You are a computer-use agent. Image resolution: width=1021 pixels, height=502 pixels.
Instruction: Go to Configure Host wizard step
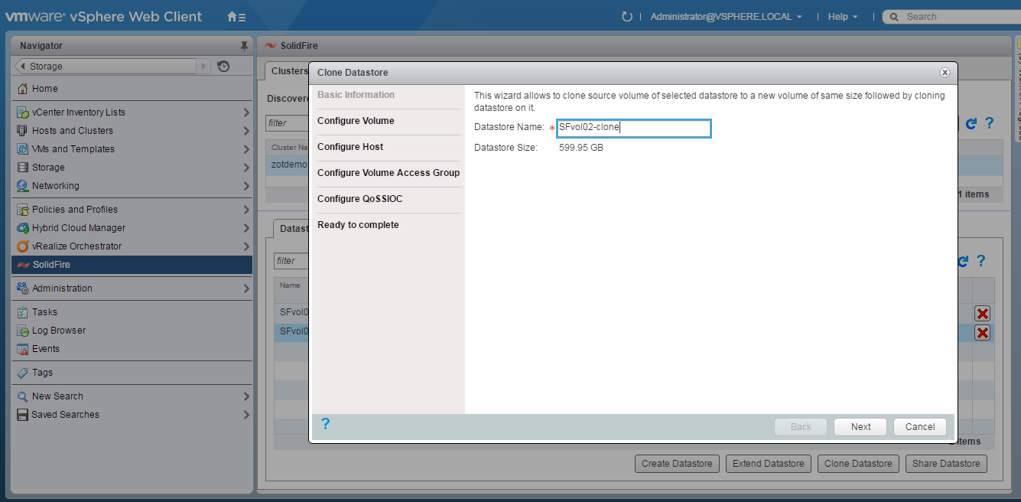click(x=350, y=147)
